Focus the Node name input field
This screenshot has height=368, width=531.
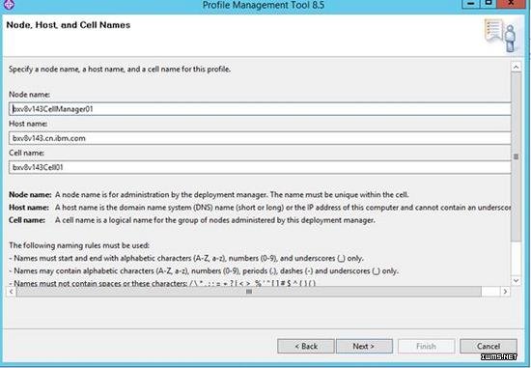coord(260,109)
